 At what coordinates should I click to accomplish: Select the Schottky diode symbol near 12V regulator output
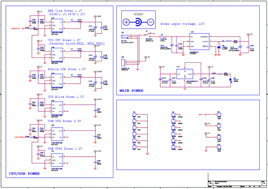click(219, 47)
